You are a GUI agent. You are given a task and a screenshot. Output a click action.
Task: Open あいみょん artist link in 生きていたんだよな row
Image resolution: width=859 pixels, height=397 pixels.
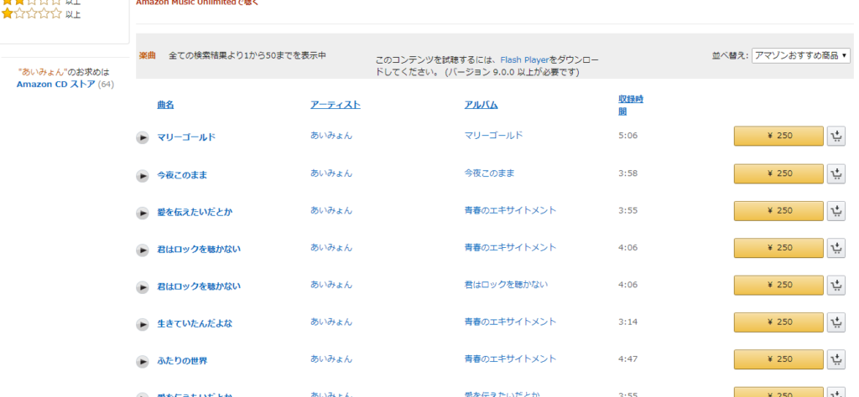(331, 322)
